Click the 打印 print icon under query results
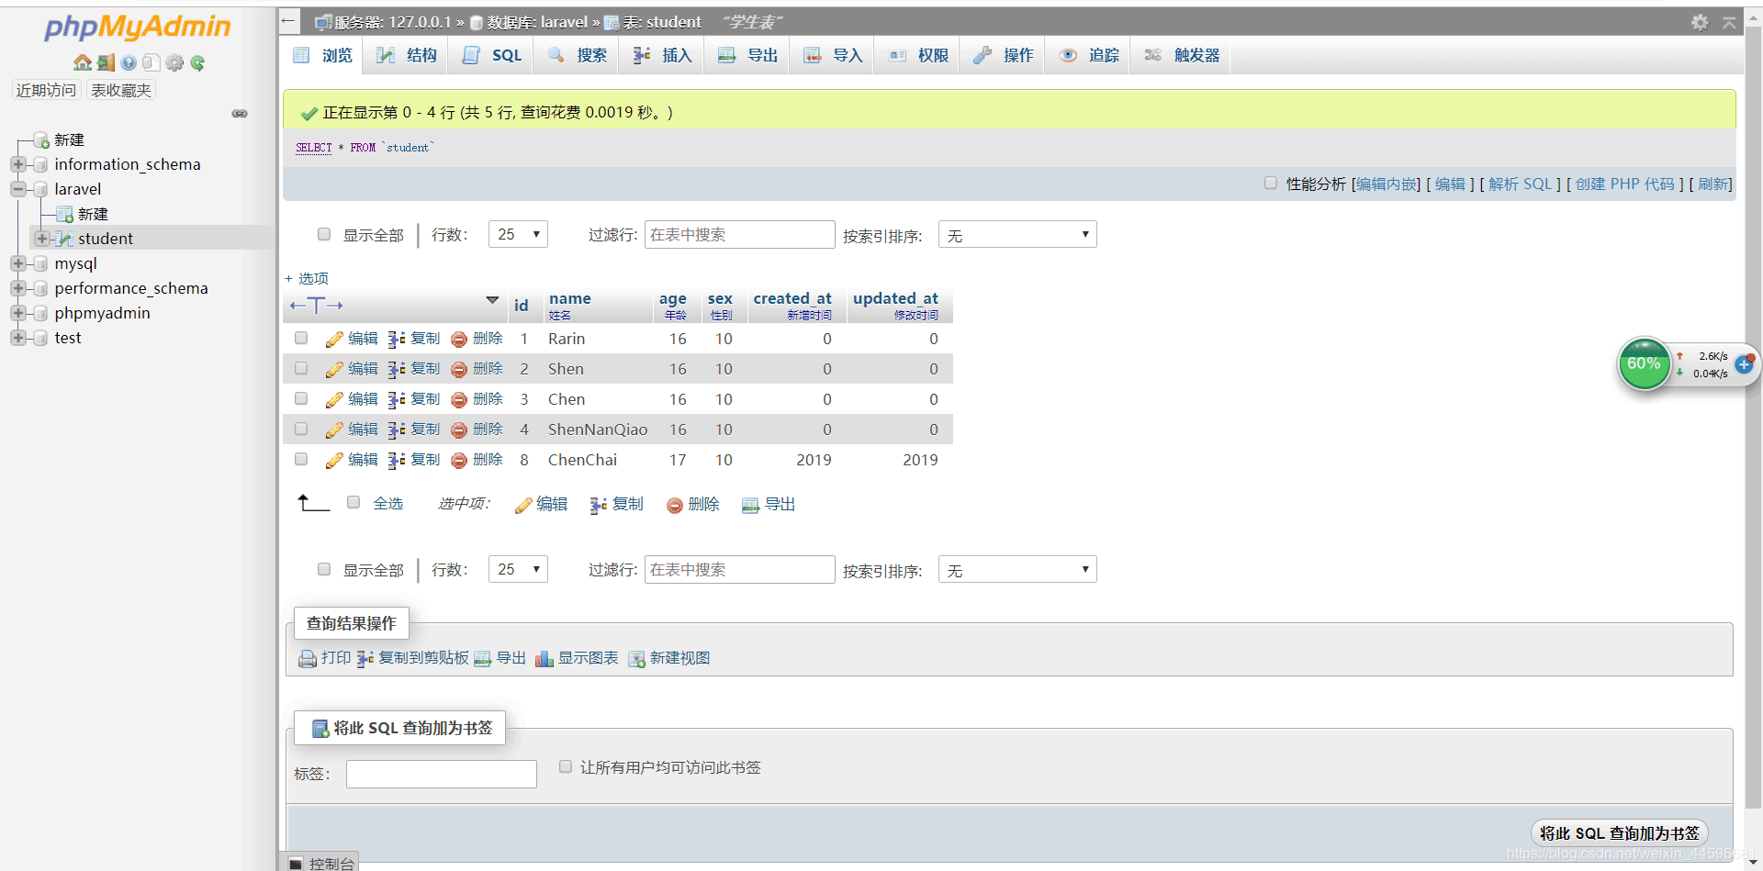1763x871 pixels. click(307, 658)
